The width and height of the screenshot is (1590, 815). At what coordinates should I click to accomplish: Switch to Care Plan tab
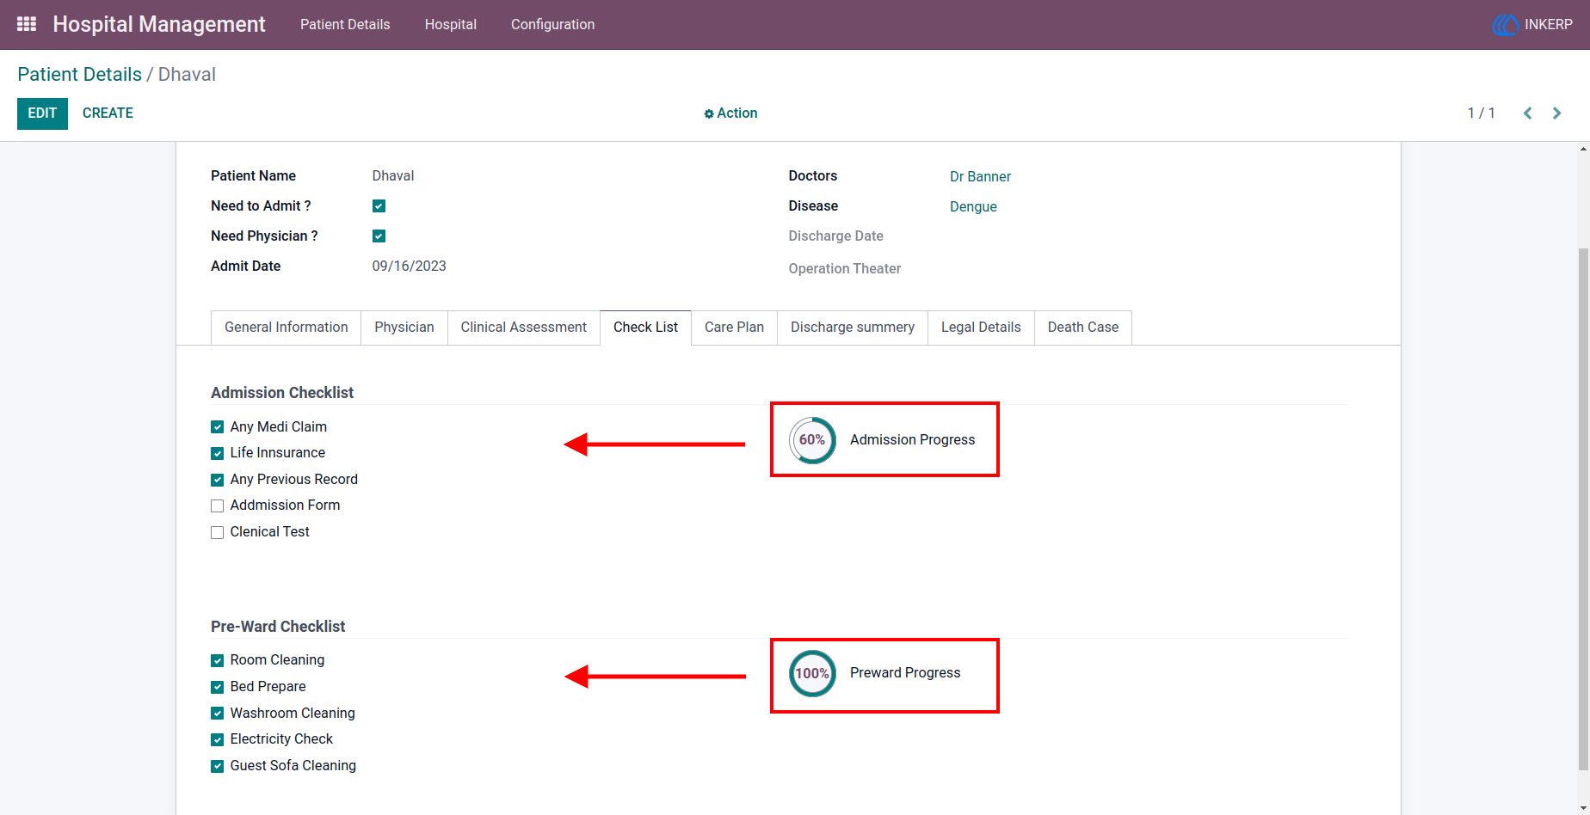tap(734, 328)
